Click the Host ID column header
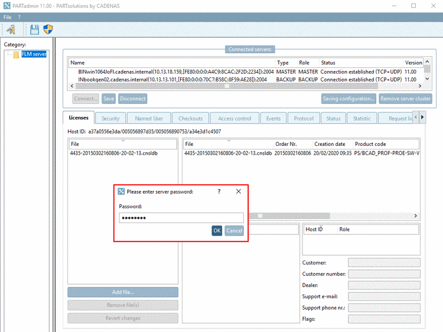 point(320,229)
